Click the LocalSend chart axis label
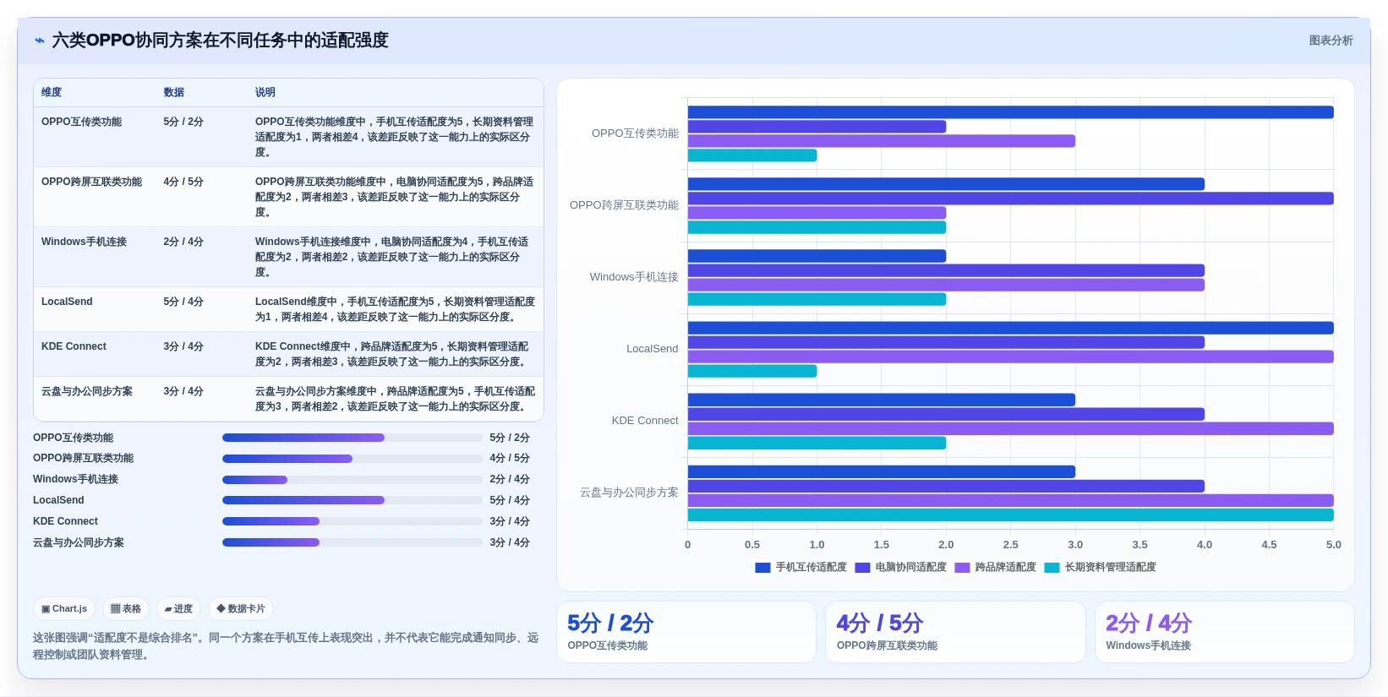Screen dimensions: 1388x697 pyautogui.click(x=652, y=349)
